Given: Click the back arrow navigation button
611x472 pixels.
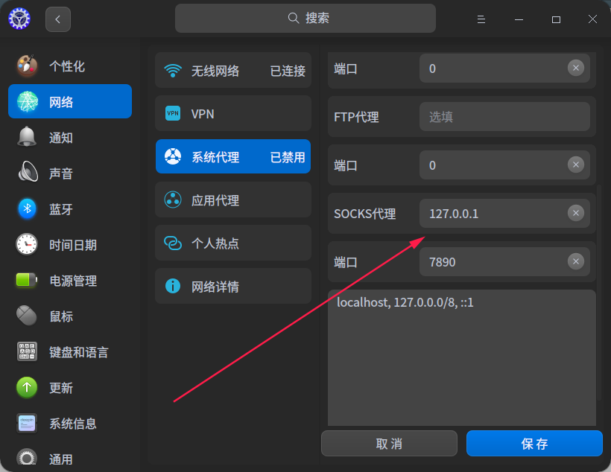Looking at the screenshot, I should click(x=57, y=19).
